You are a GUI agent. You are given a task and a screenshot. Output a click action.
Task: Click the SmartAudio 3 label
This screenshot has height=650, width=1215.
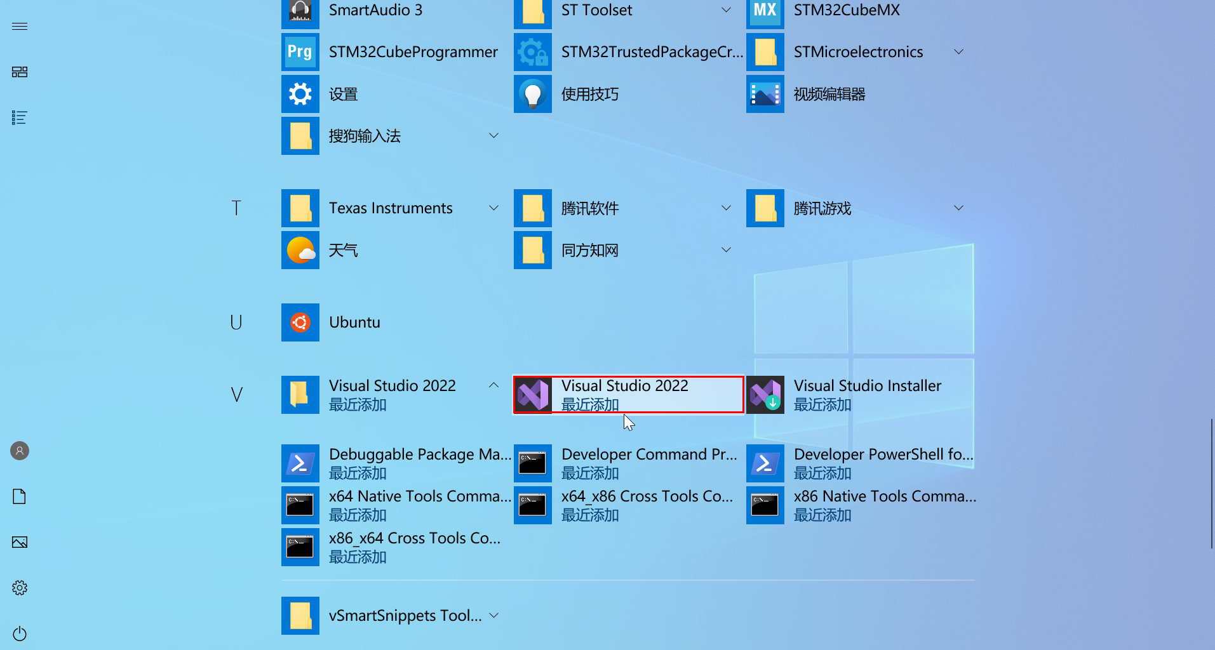tap(375, 10)
